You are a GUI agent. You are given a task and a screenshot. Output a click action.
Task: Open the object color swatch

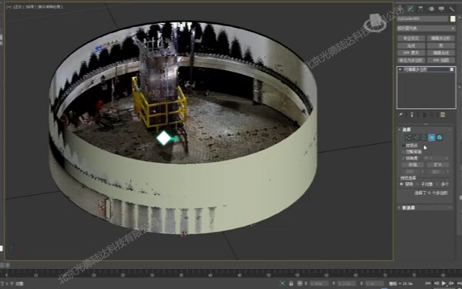453,18
